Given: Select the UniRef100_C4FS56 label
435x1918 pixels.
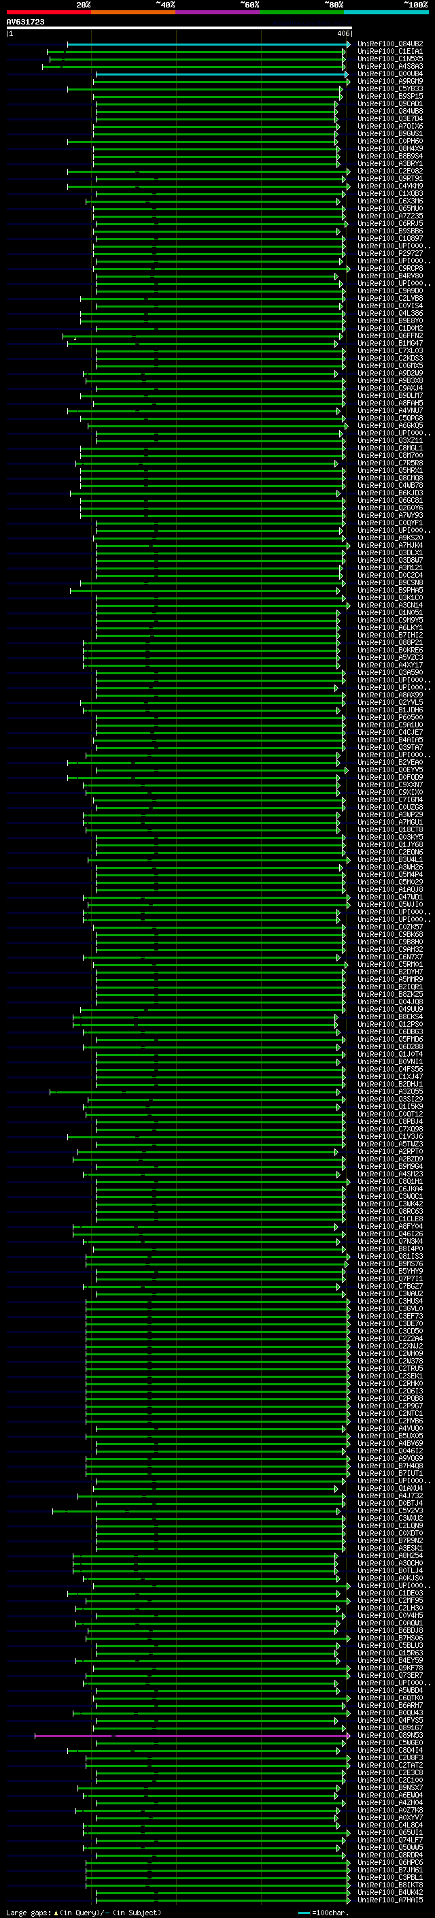Looking at the screenshot, I should 390,1069.
